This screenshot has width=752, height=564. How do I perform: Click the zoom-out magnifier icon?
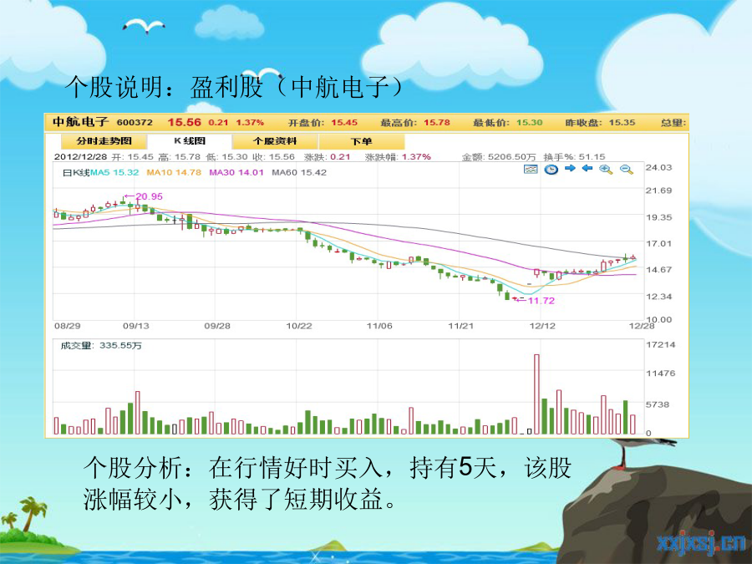(627, 170)
